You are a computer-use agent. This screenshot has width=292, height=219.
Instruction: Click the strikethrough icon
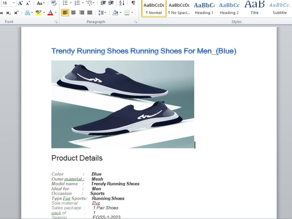click(x=1, y=13)
